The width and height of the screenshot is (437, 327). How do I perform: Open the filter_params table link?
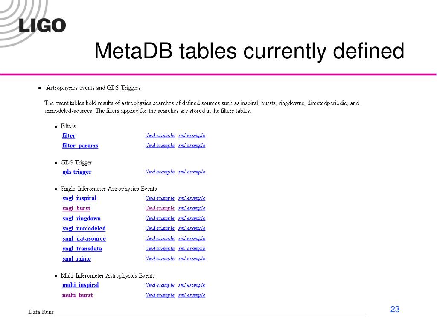click(x=80, y=146)
